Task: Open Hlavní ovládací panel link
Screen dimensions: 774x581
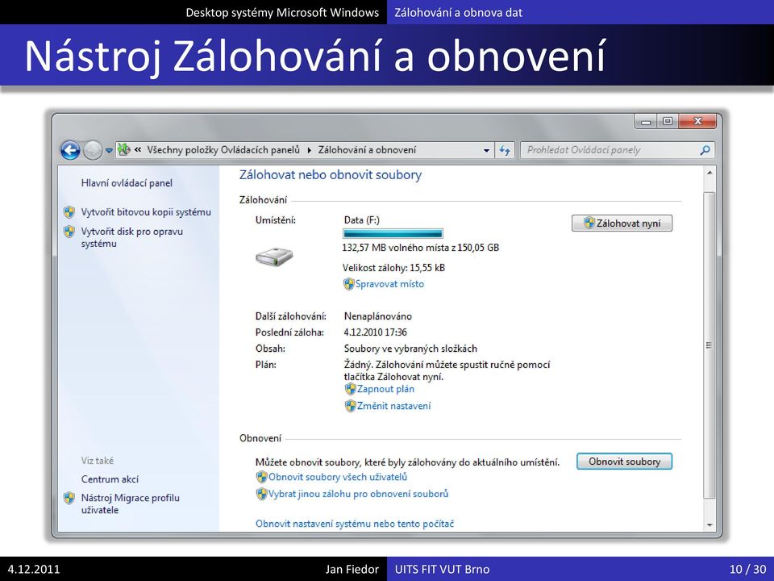Action: coord(127,183)
